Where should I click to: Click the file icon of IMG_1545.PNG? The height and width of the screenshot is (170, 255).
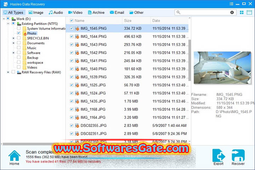point(77,28)
